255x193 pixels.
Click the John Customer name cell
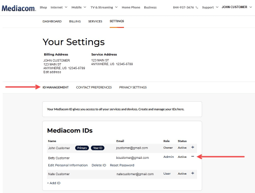(59, 148)
